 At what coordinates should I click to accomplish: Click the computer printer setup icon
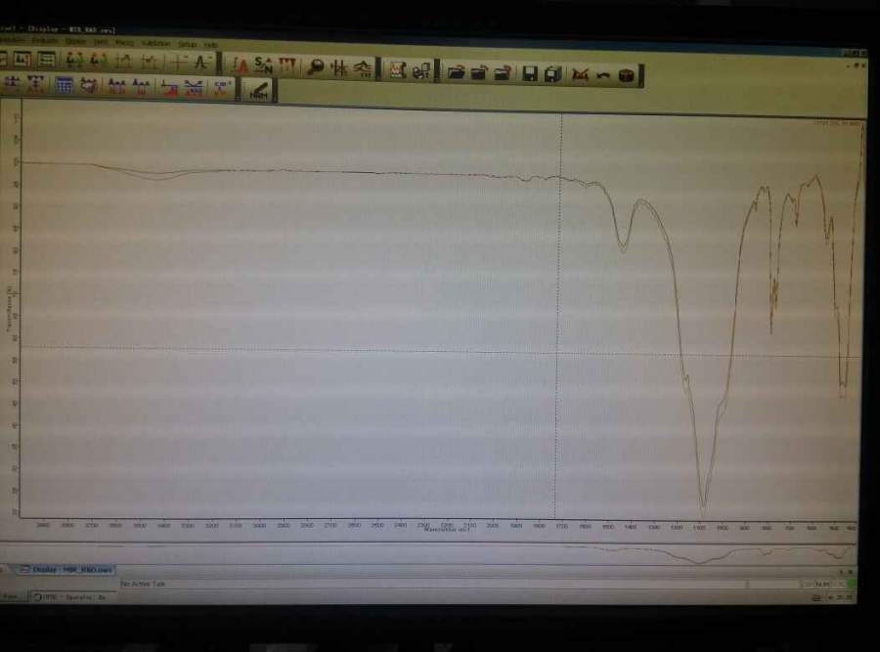(421, 70)
